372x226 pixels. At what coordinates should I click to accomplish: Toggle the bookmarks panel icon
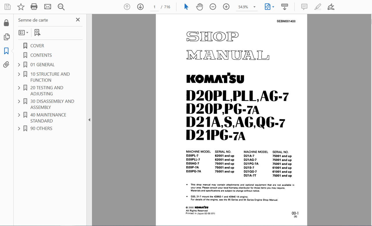6,51
